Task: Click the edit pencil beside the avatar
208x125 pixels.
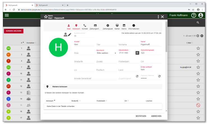Action: pos(70,35)
